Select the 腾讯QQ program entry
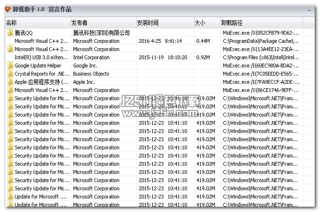Viewport: 320px width, 212px height. click(x=24, y=33)
